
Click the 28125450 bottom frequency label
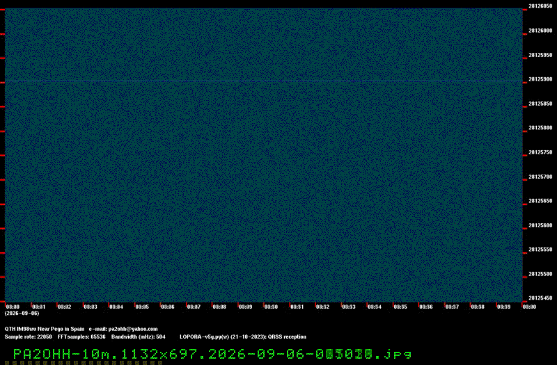540,298
